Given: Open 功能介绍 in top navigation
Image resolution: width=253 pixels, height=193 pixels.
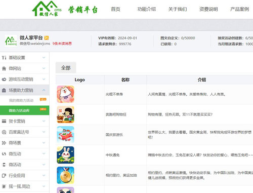Looking at the screenshot, I should click(x=147, y=9).
